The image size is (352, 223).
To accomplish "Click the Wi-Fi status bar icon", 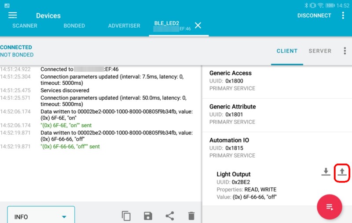I will point(321,5).
